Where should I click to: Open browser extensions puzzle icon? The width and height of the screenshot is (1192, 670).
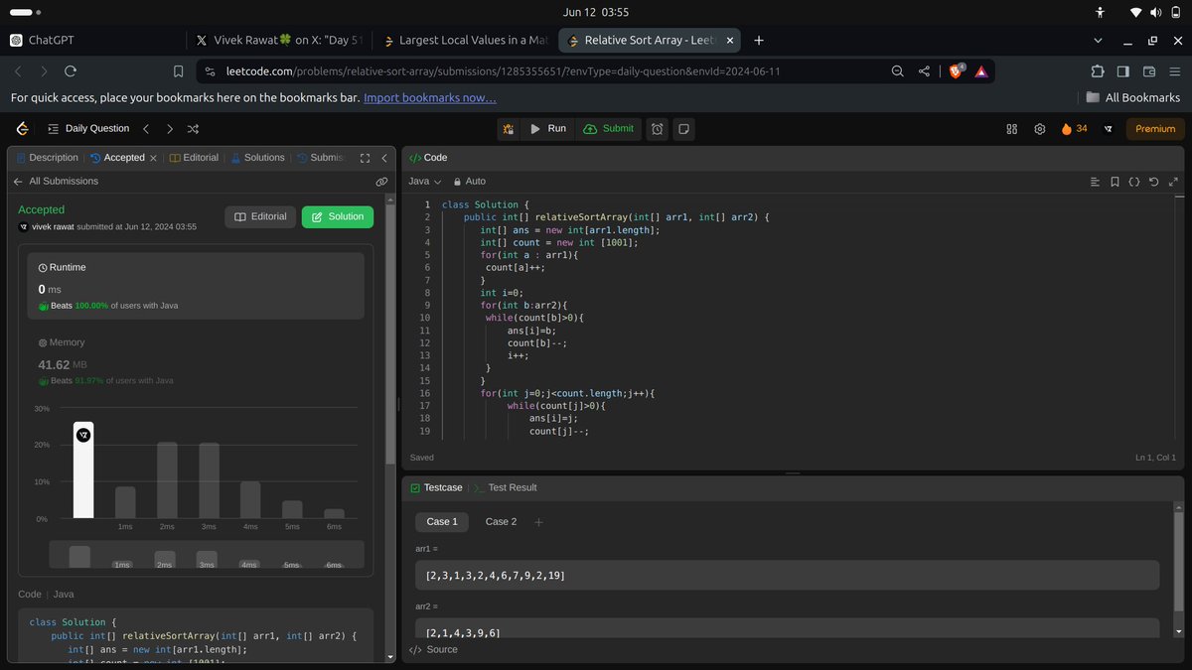click(1097, 71)
